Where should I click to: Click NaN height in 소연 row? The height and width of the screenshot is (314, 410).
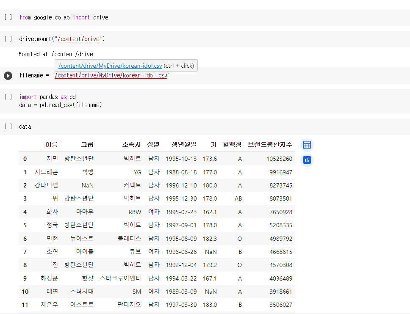click(211, 252)
